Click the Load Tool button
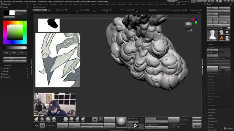 click(212, 8)
